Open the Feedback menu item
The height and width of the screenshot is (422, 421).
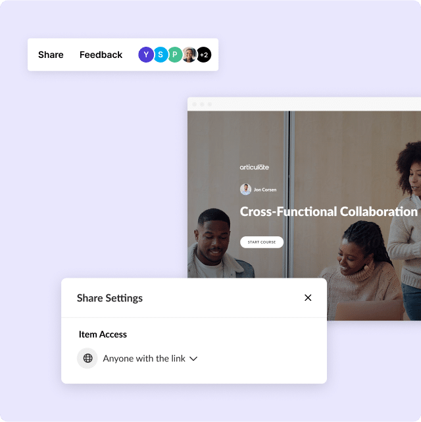[x=101, y=55]
